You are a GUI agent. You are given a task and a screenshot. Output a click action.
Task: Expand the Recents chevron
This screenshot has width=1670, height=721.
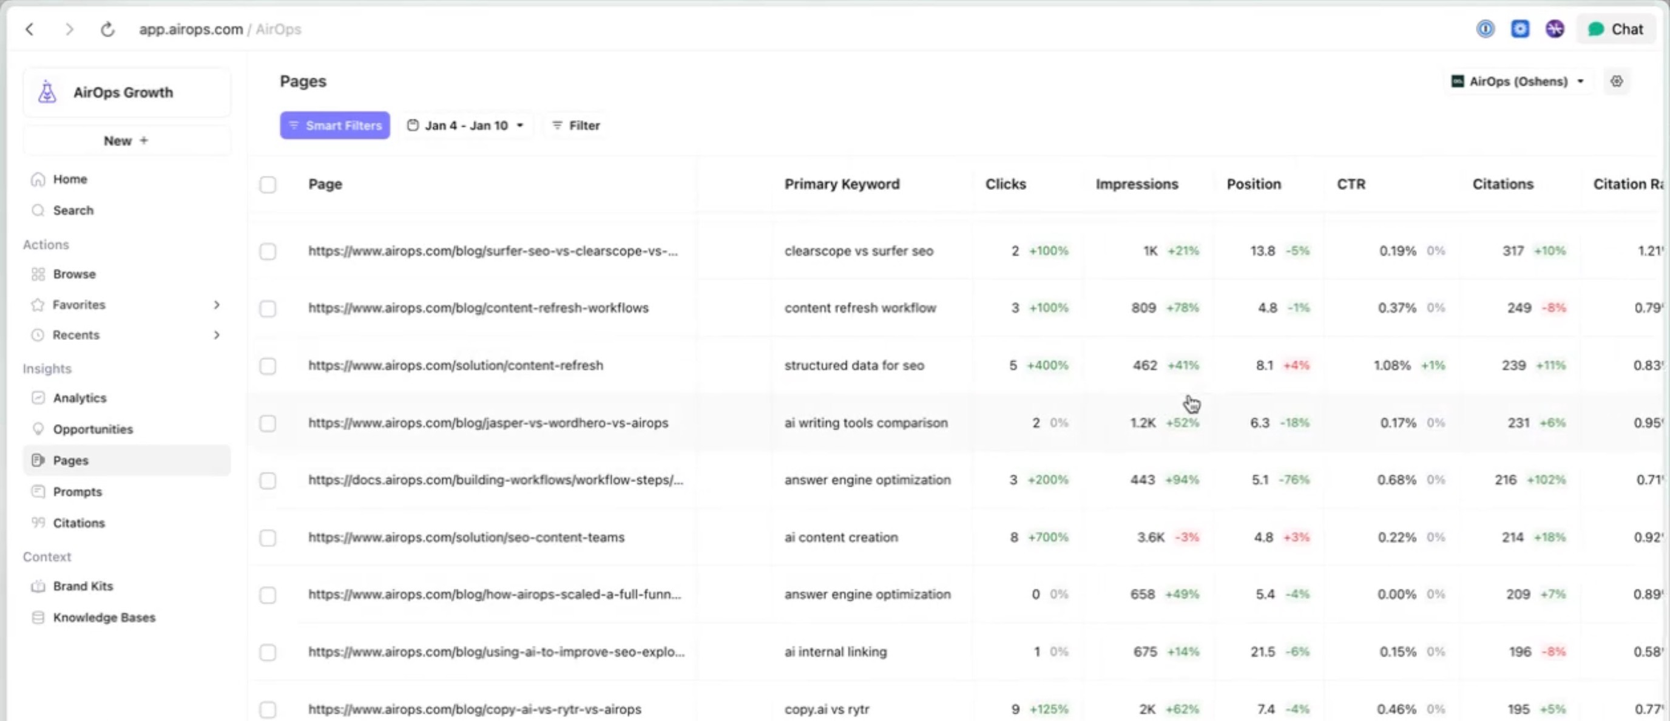coord(217,334)
